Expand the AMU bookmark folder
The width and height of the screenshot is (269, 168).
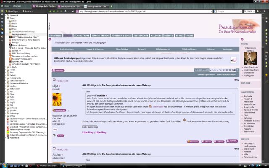pyautogui.click(x=8, y=20)
